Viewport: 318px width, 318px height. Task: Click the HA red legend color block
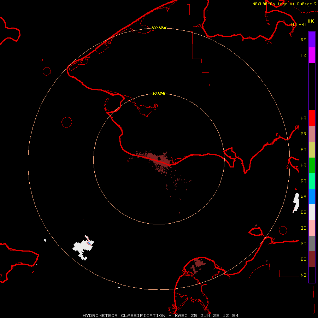click(312, 118)
